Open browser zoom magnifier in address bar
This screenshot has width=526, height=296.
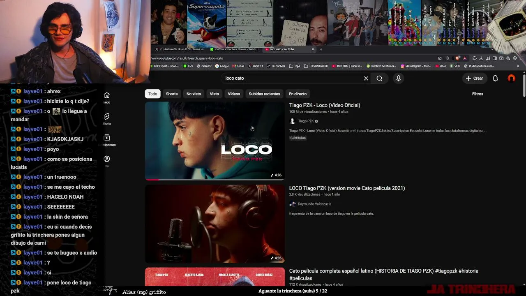pos(448,58)
